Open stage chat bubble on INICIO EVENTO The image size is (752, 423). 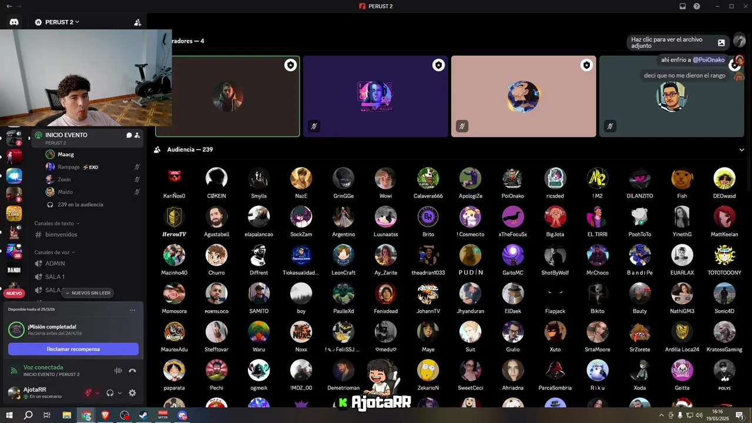[129, 135]
